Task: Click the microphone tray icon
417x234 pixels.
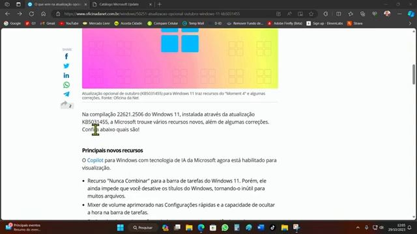Action: [366, 227]
